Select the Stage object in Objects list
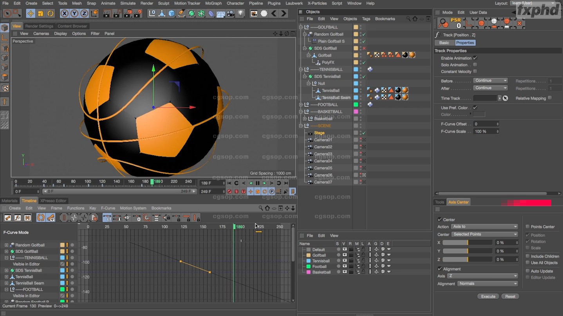This screenshot has width=563, height=316. pyautogui.click(x=319, y=133)
